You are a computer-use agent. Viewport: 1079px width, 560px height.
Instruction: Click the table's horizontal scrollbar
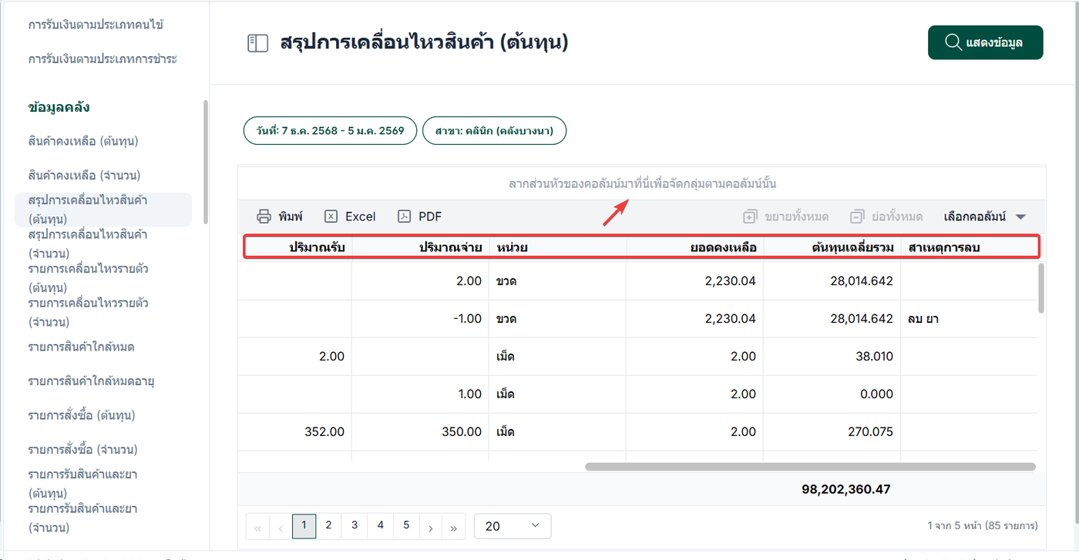(810, 466)
